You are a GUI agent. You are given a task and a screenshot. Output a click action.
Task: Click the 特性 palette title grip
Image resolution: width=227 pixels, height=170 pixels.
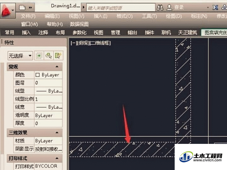click(x=2, y=42)
